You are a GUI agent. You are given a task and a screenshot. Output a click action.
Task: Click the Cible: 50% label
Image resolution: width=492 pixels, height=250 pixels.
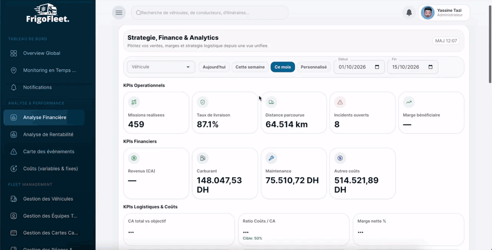pos(252,238)
